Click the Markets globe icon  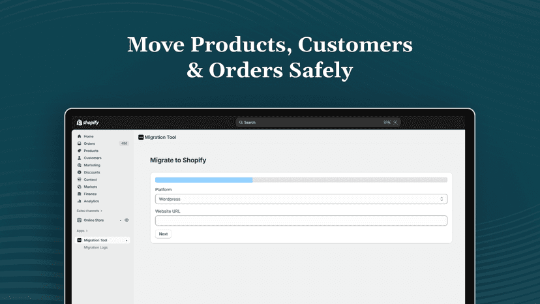pyautogui.click(x=79, y=187)
